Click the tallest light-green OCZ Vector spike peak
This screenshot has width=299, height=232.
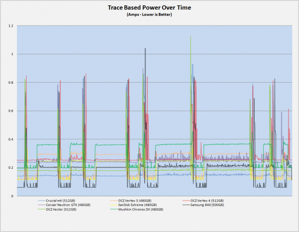point(190,37)
